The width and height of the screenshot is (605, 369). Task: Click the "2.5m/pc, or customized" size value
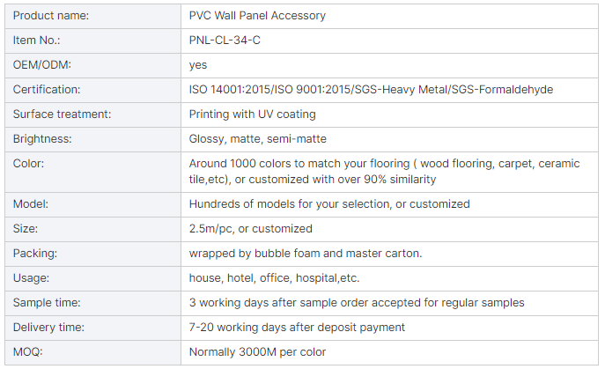[250, 228]
